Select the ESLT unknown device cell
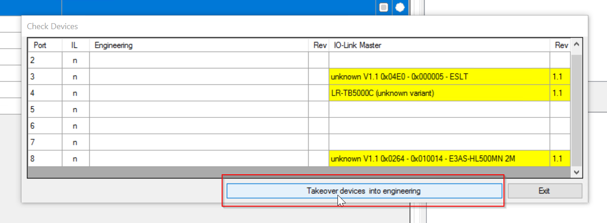The height and width of the screenshot is (223, 607). (x=439, y=76)
